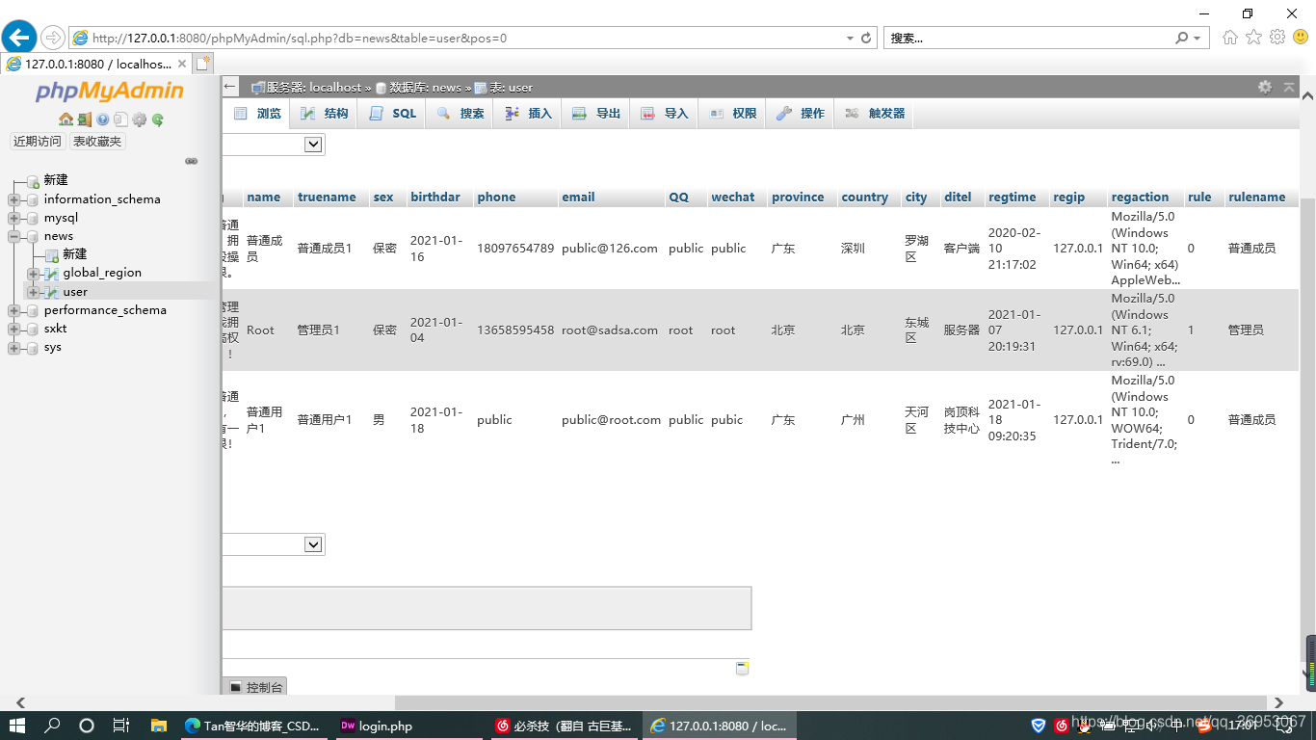The height and width of the screenshot is (740, 1316).
Task: Open Windows Start menu
Action: coord(17,726)
